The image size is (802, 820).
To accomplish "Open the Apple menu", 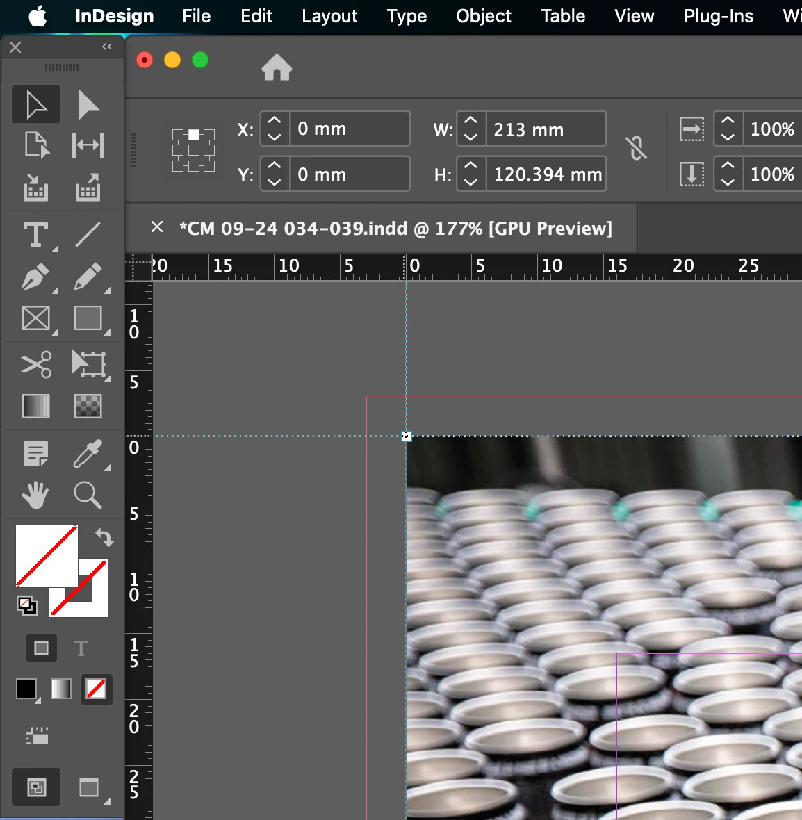I will [x=37, y=16].
